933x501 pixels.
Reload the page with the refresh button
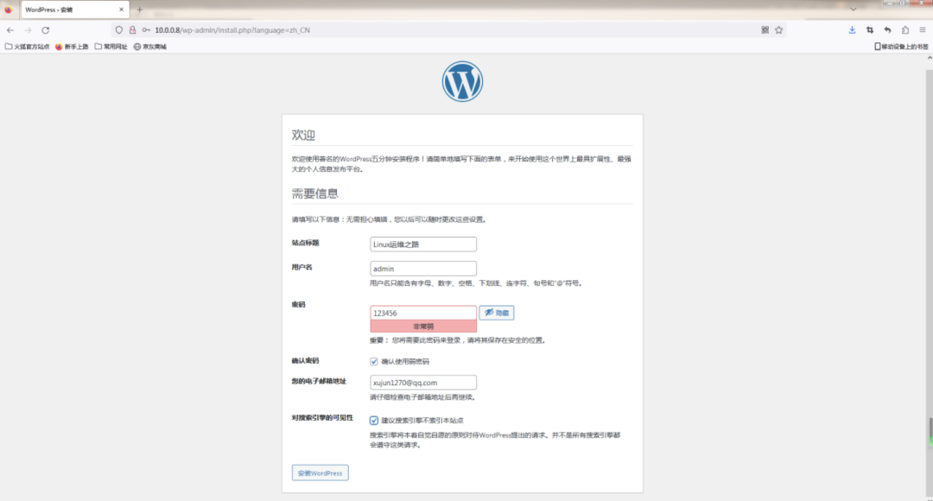[x=46, y=29]
